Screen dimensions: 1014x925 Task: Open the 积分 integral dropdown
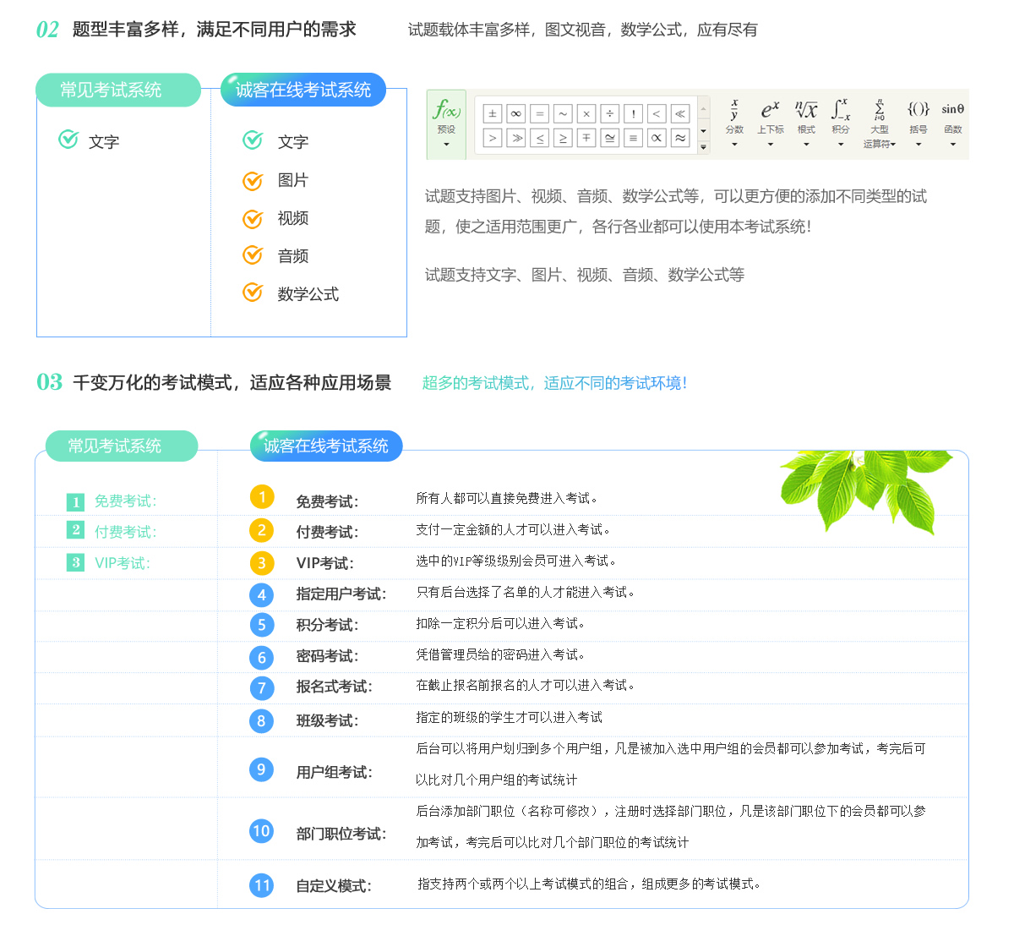pos(841,123)
